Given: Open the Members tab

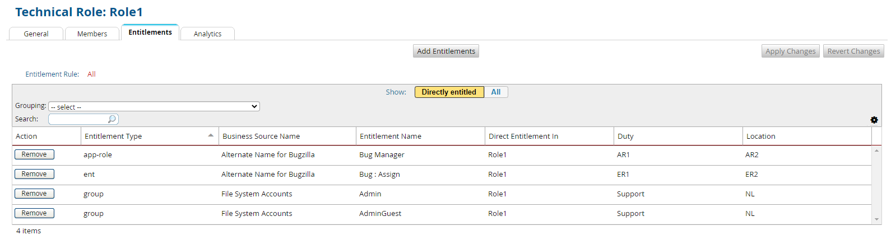Looking at the screenshot, I should [x=92, y=34].
